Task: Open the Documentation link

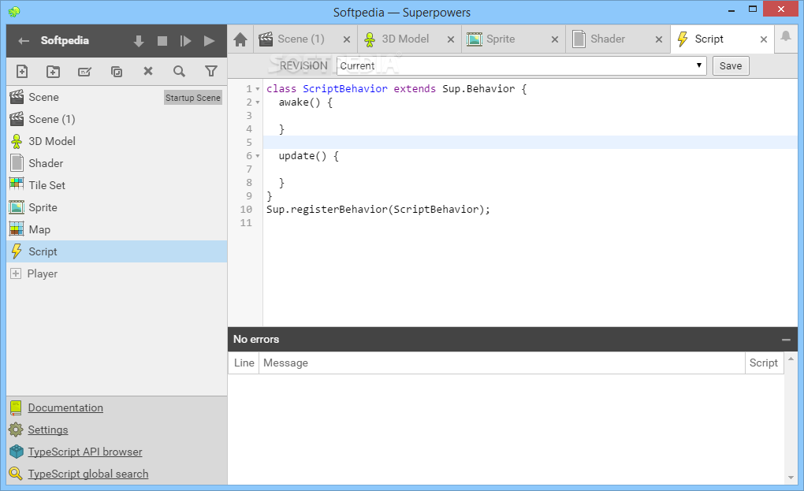Action: (x=65, y=407)
